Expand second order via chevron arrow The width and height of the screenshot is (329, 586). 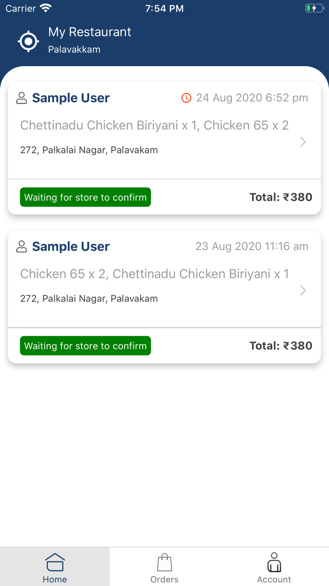coord(303,290)
